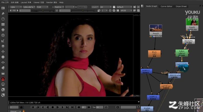Image resolution: width=203 pixels, height=112 pixels.
Task: Click the viewer refresh icon
Action: click(x=114, y=11)
